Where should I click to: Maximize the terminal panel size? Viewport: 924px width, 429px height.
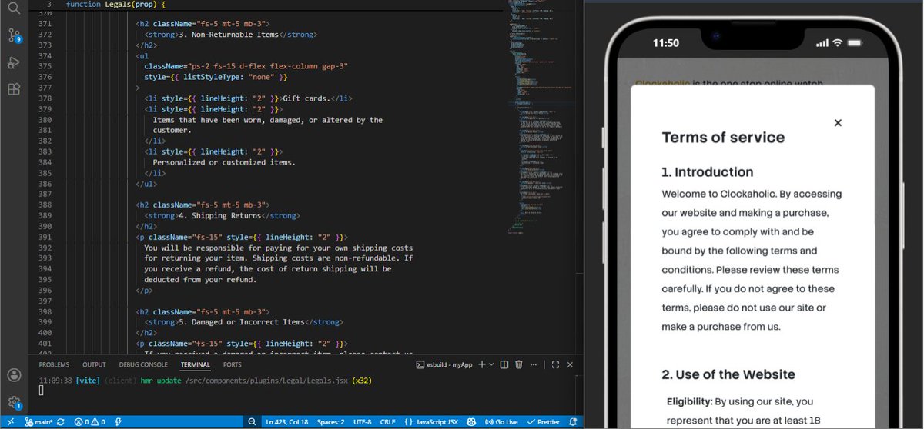(554, 364)
